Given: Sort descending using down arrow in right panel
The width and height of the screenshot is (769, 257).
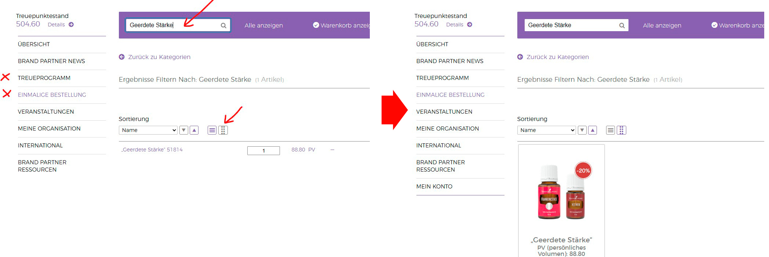Looking at the screenshot, I should tap(582, 130).
